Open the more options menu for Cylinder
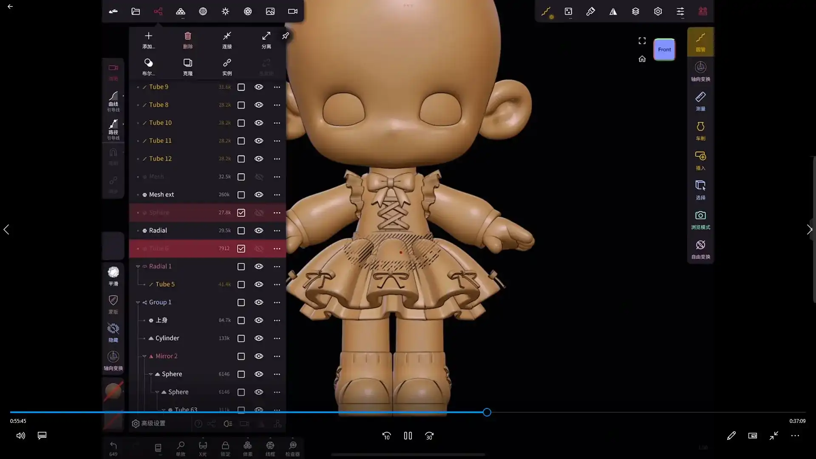Image resolution: width=816 pixels, height=459 pixels. coord(277,338)
